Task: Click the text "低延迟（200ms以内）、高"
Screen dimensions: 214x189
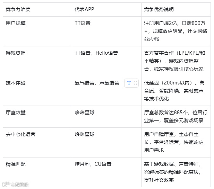Action: (x=174, y=83)
